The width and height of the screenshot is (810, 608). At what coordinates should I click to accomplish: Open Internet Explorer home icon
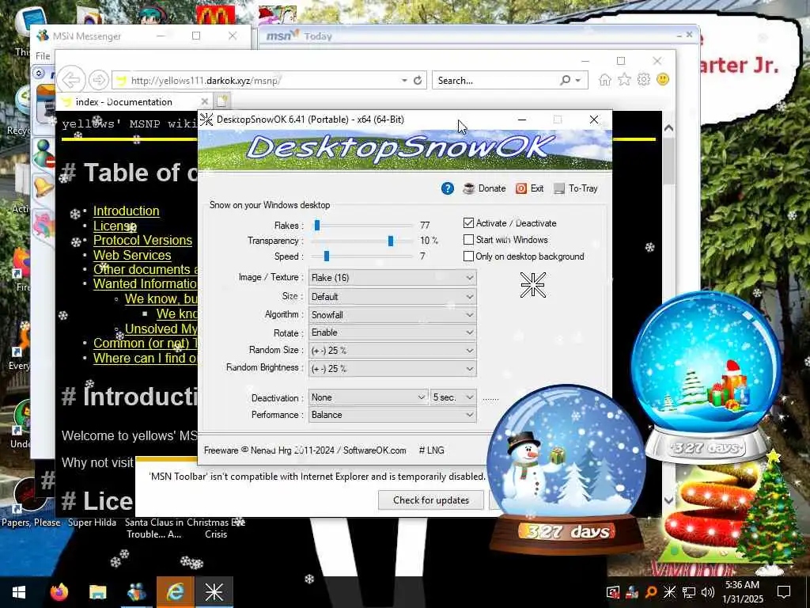point(605,80)
